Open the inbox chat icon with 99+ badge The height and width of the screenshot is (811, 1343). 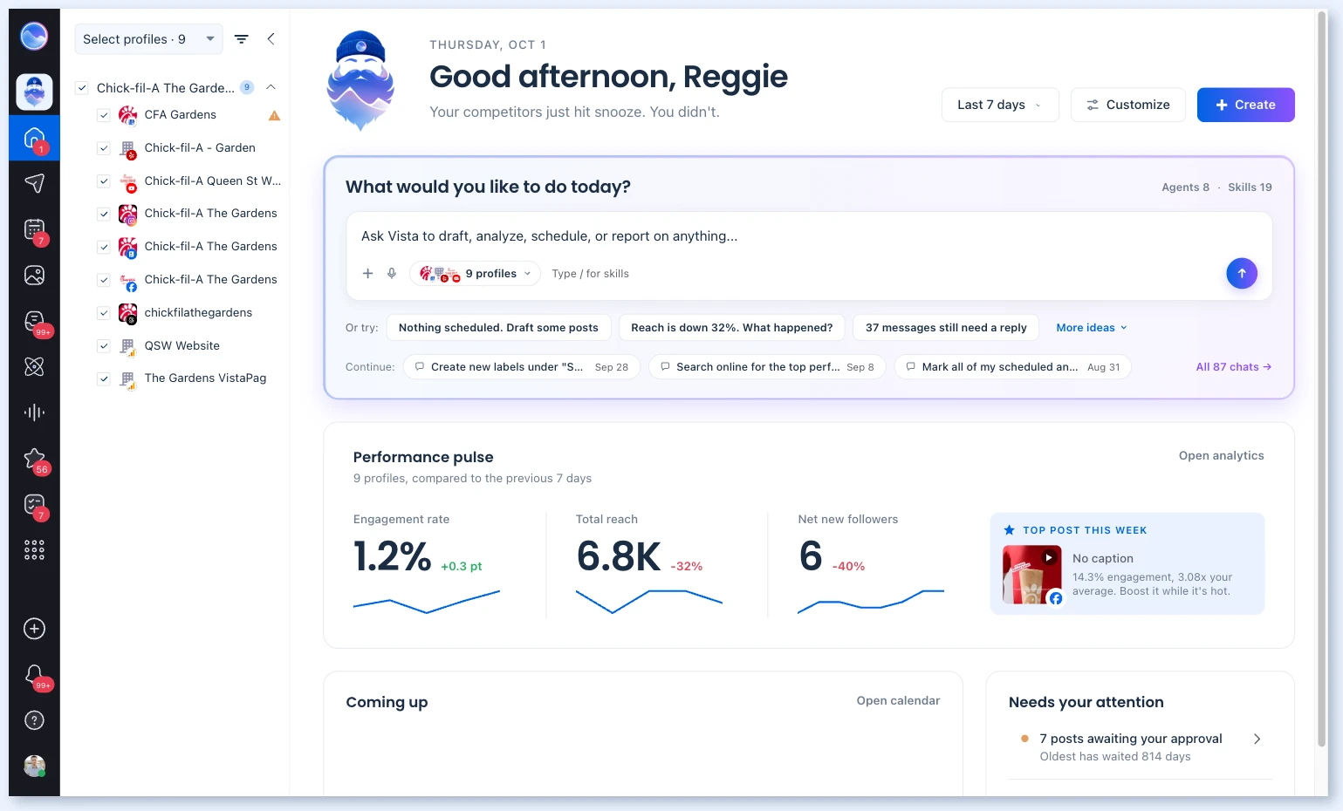click(x=34, y=321)
